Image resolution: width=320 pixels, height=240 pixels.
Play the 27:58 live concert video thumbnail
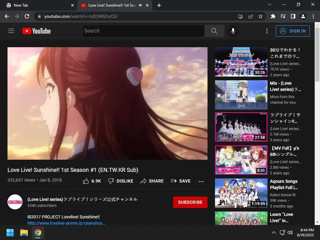pos(241,127)
